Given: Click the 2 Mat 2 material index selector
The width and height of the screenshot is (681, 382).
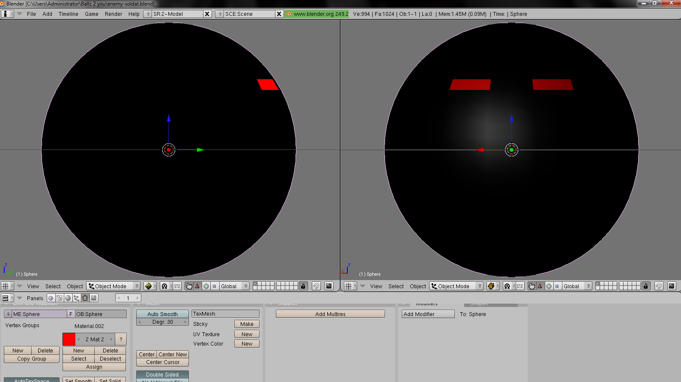Looking at the screenshot, I should click(95, 339).
